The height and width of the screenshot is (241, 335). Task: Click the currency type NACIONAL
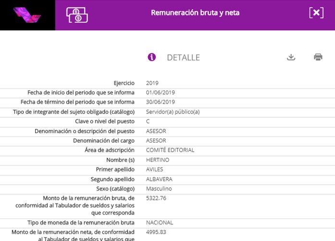pyautogui.click(x=160, y=223)
